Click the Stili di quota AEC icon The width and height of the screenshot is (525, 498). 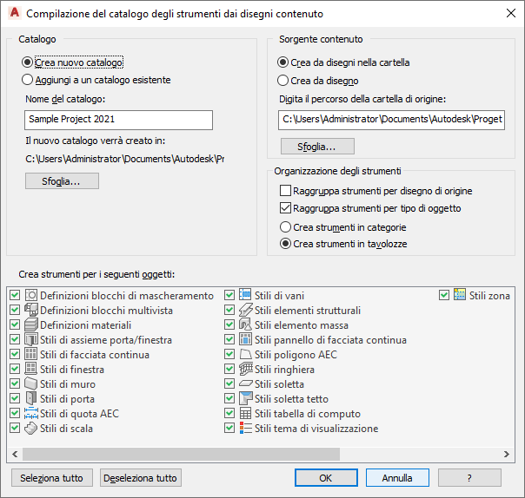click(x=31, y=414)
